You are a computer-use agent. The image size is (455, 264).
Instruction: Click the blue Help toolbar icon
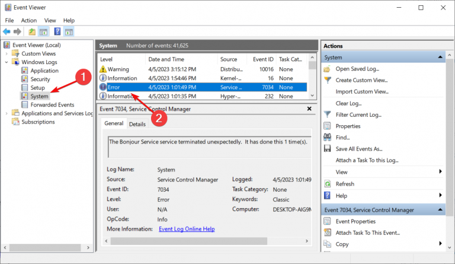pyautogui.click(x=57, y=31)
